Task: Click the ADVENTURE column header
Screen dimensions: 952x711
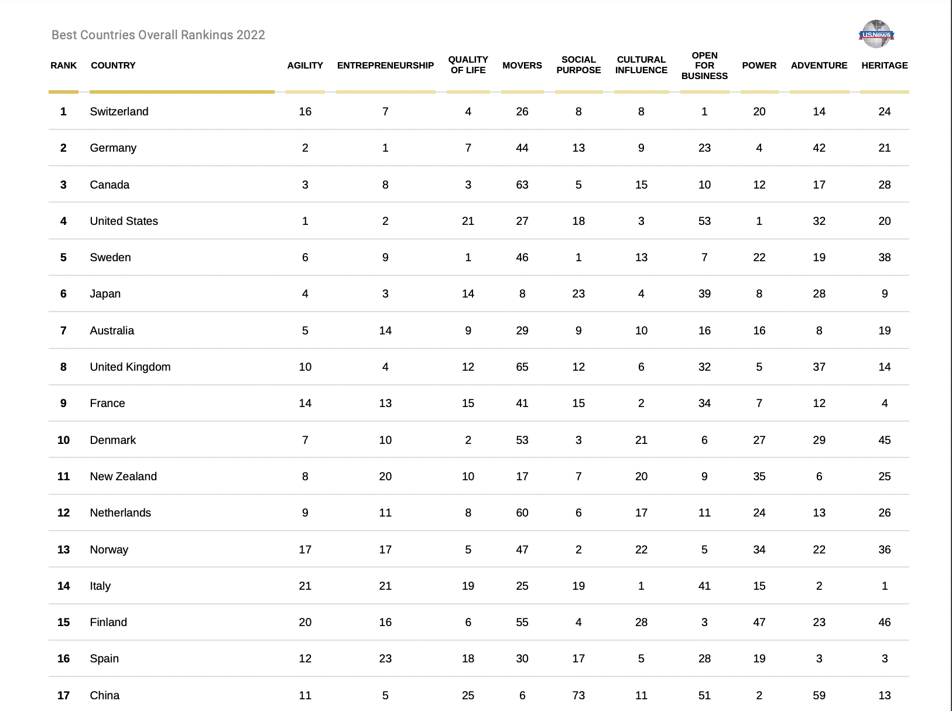Action: pyautogui.click(x=819, y=66)
